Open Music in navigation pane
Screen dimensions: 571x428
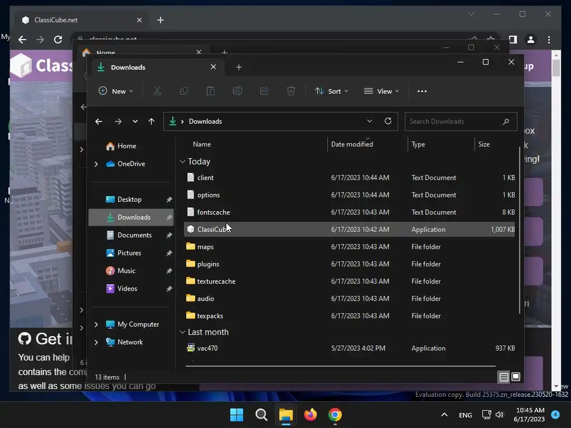pos(127,271)
